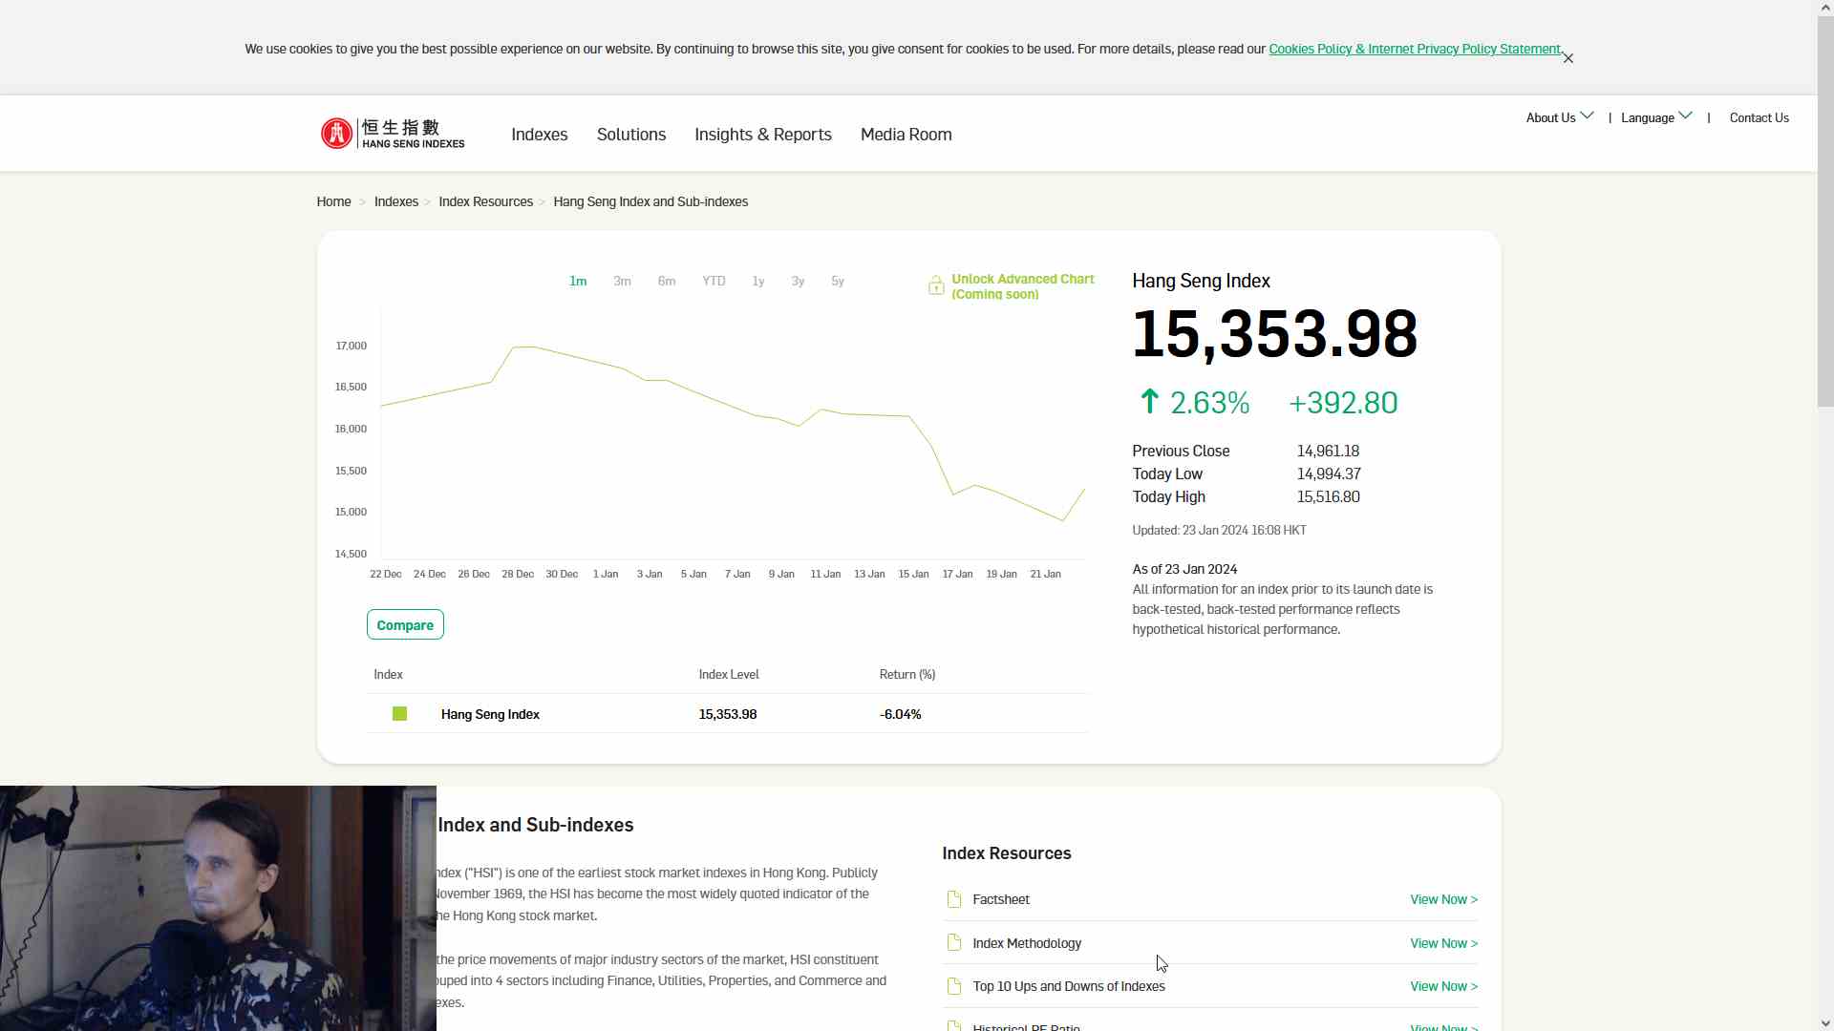Set chart range to 5y
This screenshot has height=1031, width=1834.
[x=838, y=281]
